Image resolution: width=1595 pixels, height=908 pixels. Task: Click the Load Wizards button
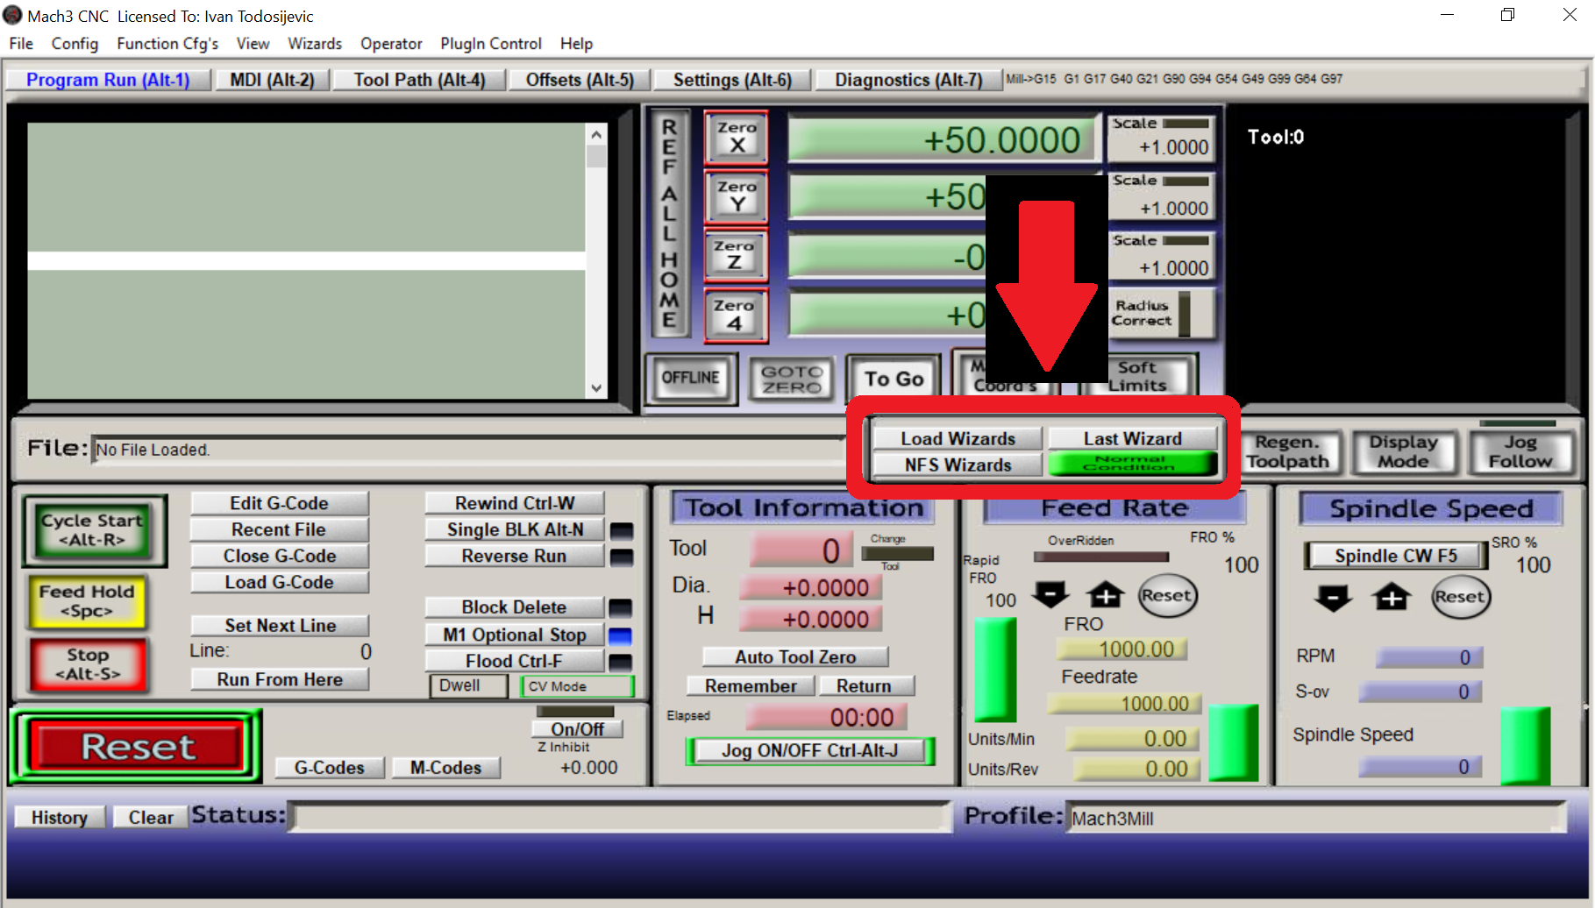click(958, 438)
